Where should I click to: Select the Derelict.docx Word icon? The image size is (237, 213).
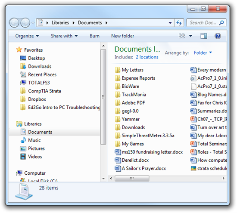click(118, 160)
